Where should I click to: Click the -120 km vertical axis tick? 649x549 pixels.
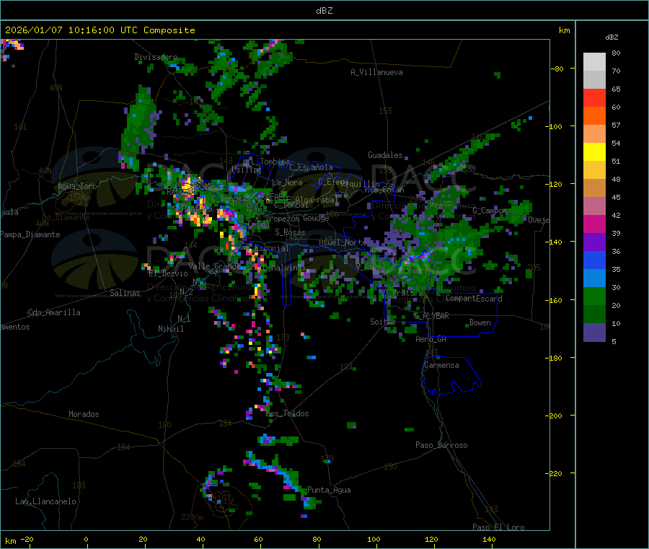[x=555, y=184]
